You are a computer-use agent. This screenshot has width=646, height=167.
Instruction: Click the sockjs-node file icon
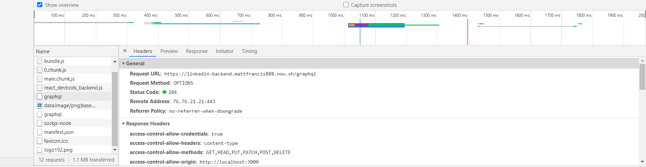point(40,123)
